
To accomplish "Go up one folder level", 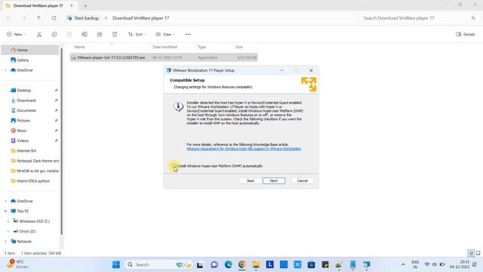I will point(38,18).
